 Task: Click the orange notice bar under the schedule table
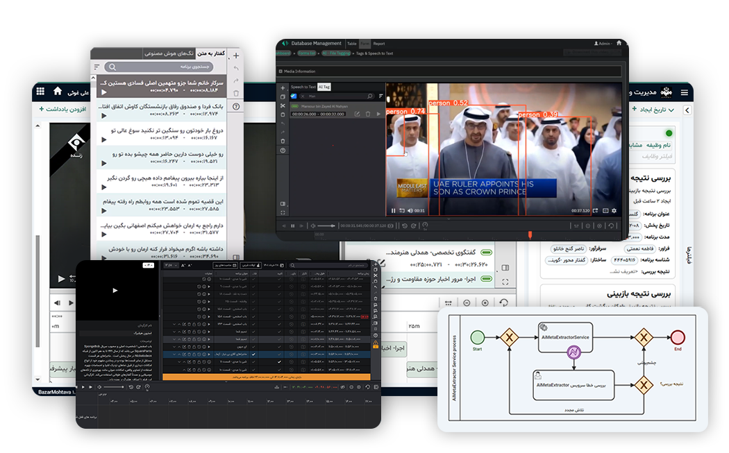pos(267,377)
